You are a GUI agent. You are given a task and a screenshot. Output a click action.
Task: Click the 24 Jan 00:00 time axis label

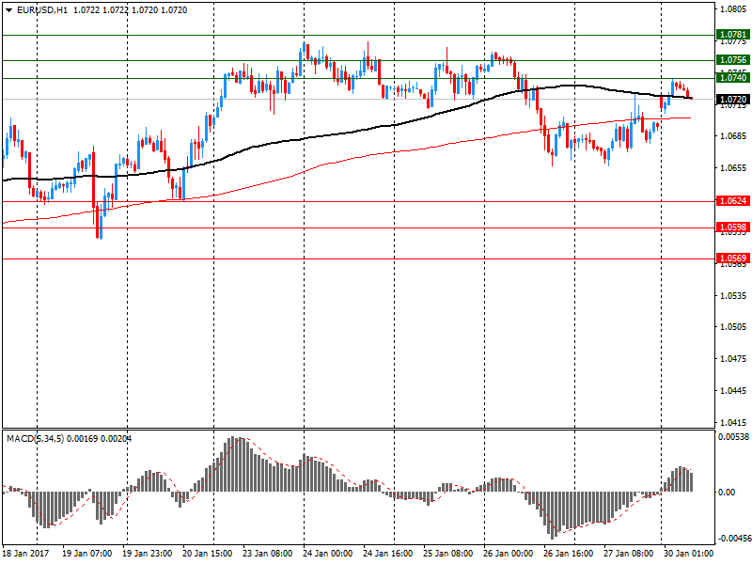pyautogui.click(x=328, y=554)
